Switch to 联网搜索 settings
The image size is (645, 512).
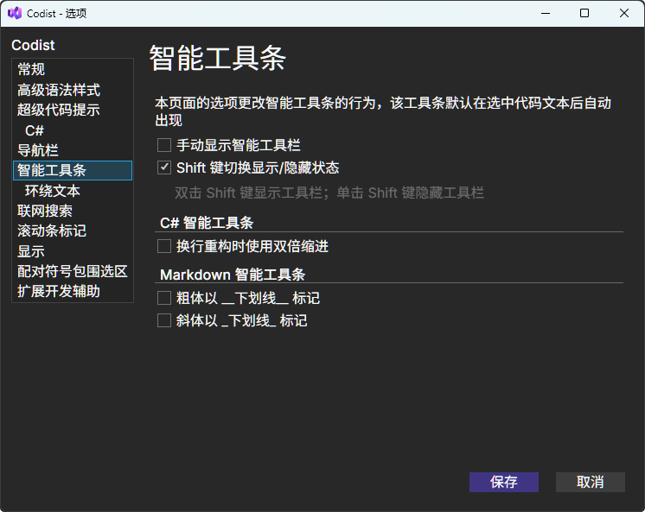coord(45,211)
